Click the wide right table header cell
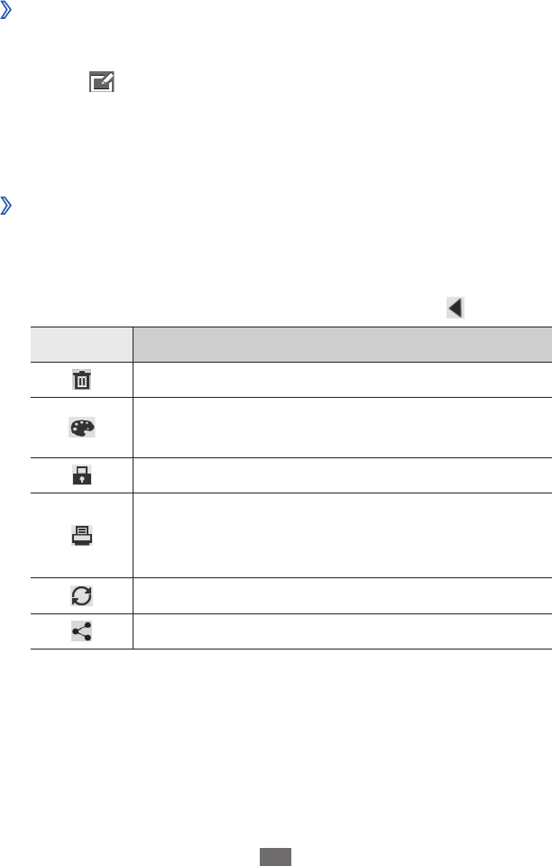Image resolution: width=552 pixels, height=866 pixels. (x=342, y=345)
